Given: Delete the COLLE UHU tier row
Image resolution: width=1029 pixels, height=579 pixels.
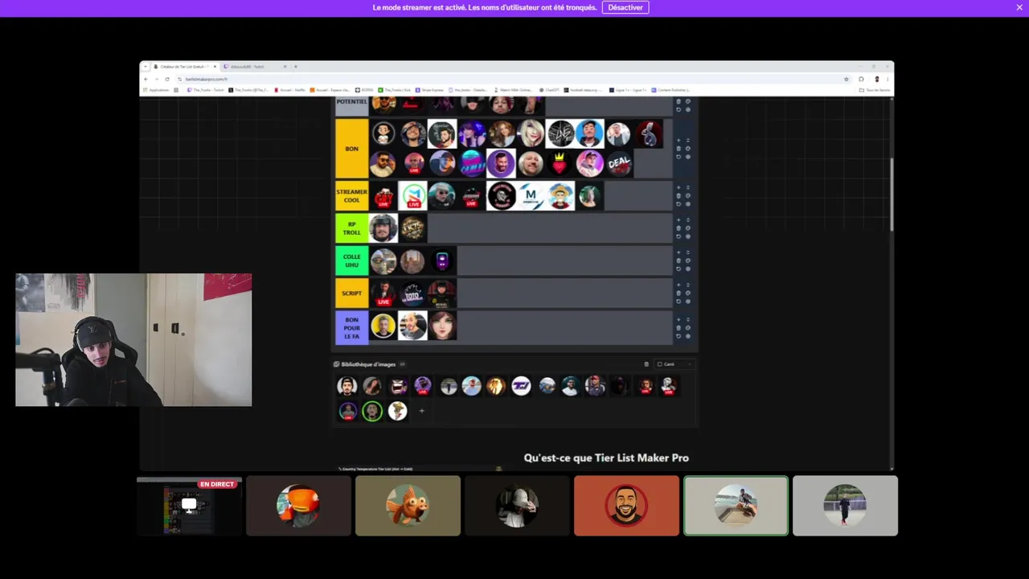Looking at the screenshot, I should 678,261.
